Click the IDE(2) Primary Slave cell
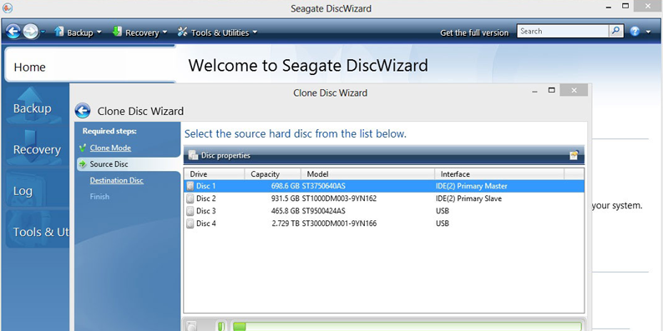 tap(468, 198)
